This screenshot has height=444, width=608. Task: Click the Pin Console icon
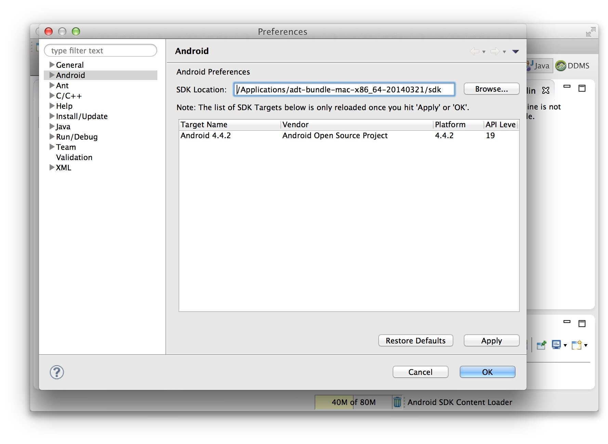coord(541,345)
